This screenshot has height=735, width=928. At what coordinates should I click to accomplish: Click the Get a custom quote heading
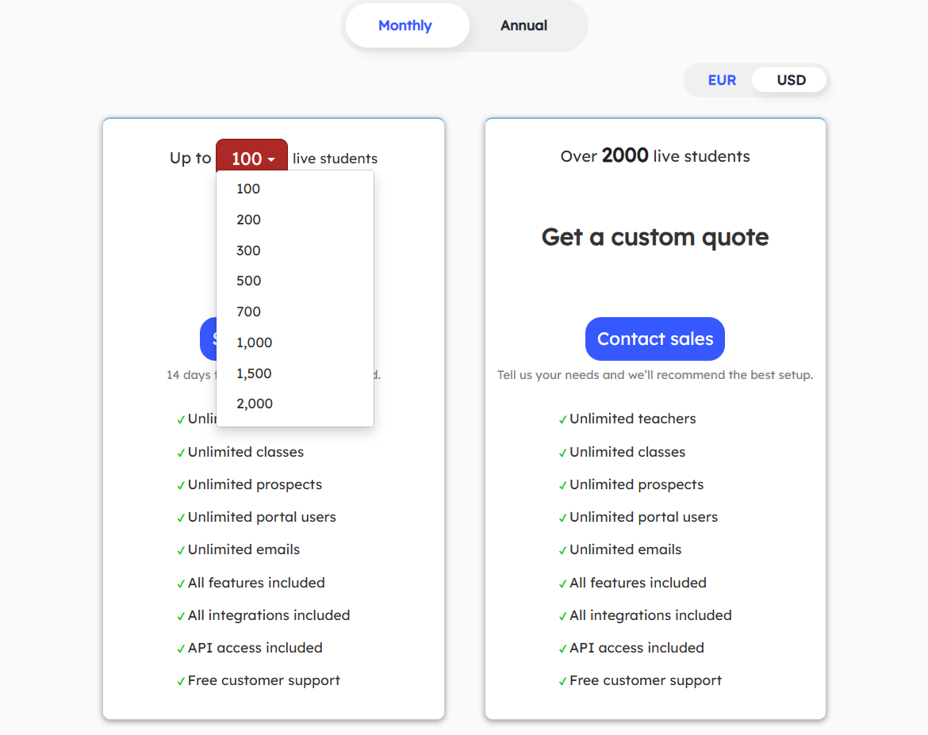(x=654, y=237)
